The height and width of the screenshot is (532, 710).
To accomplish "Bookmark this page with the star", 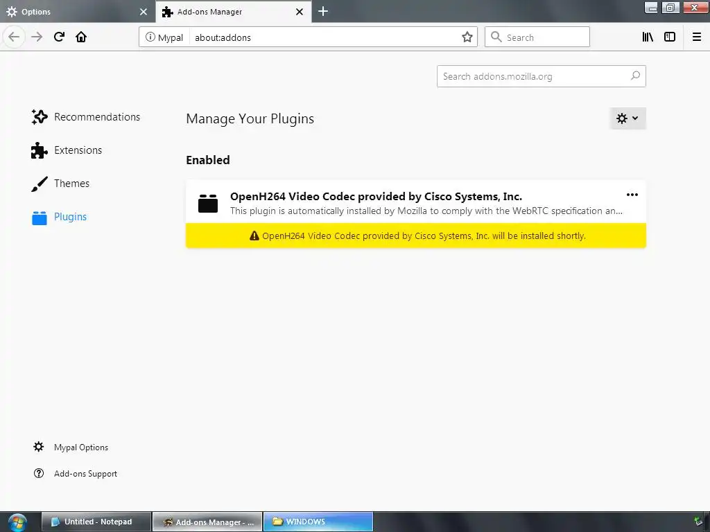I will (x=467, y=37).
